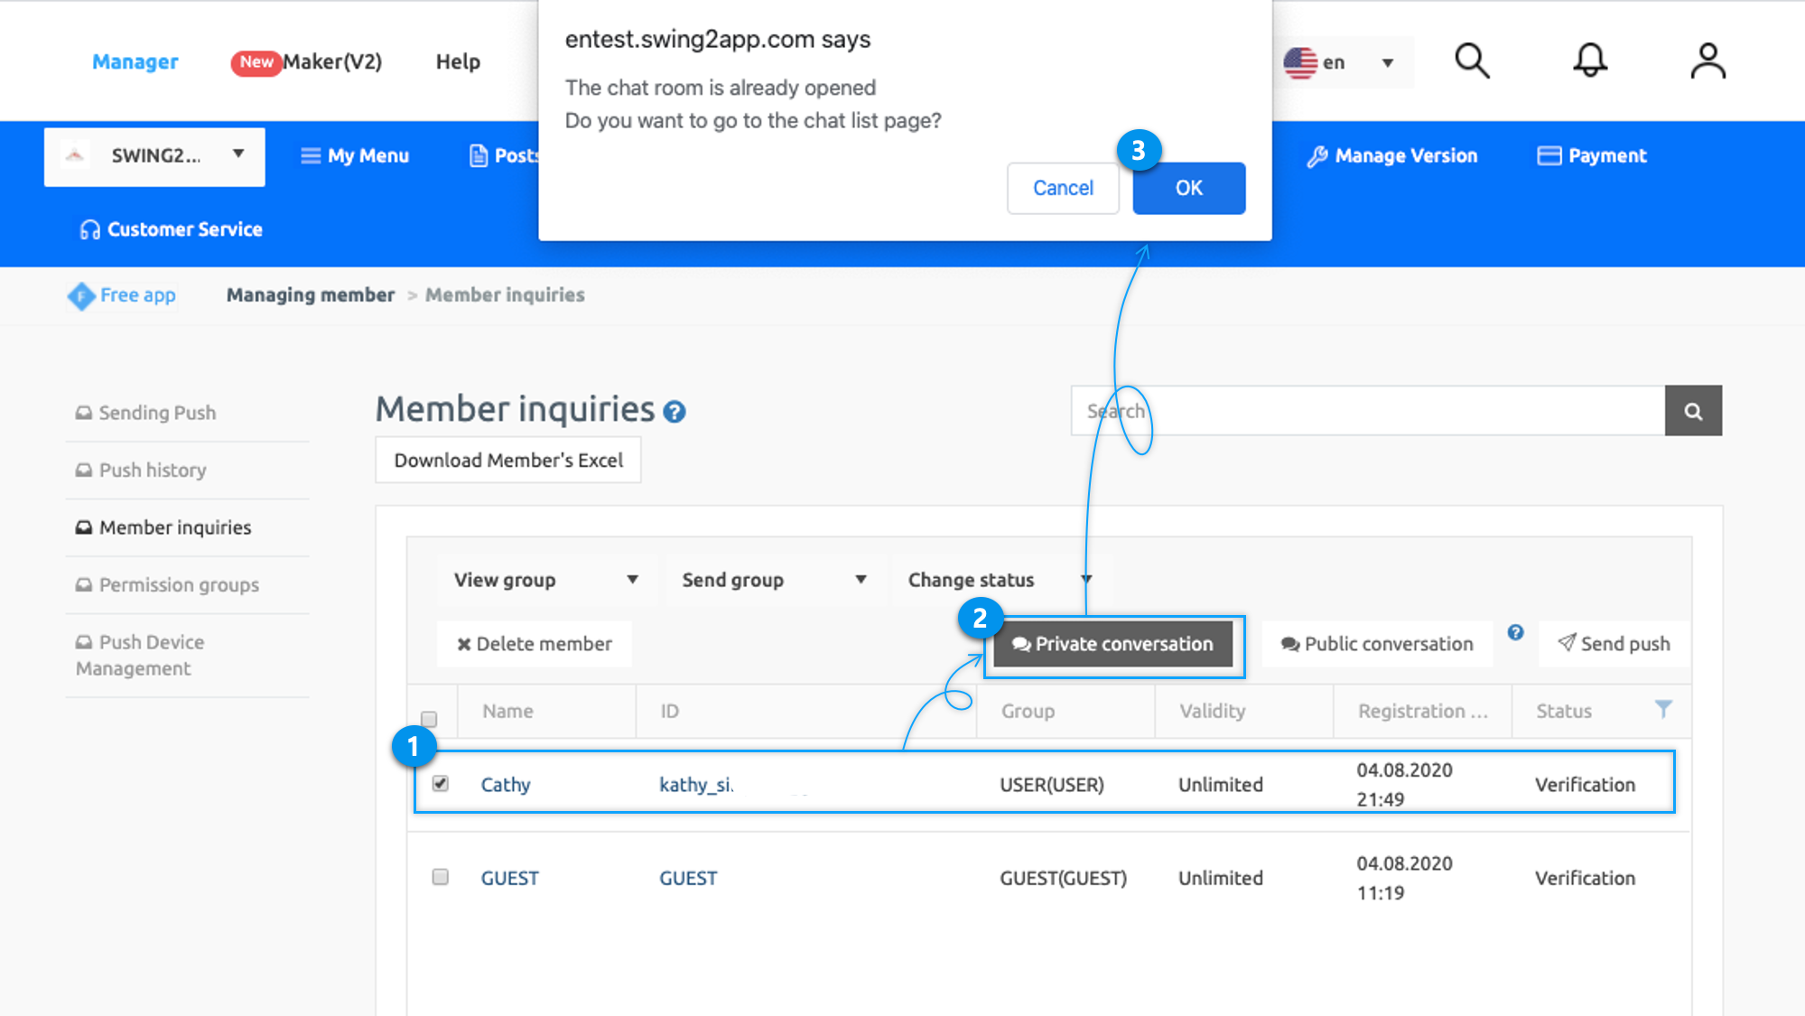Open Manage Version menu
Viewport: 1805px width, 1016px height.
1391,155
